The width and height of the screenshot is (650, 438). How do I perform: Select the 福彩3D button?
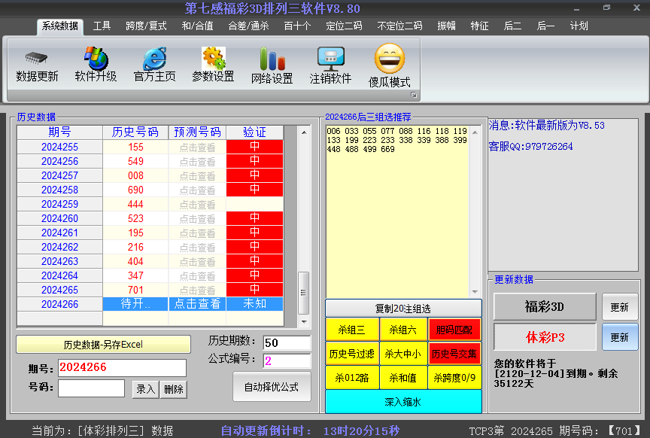(545, 306)
